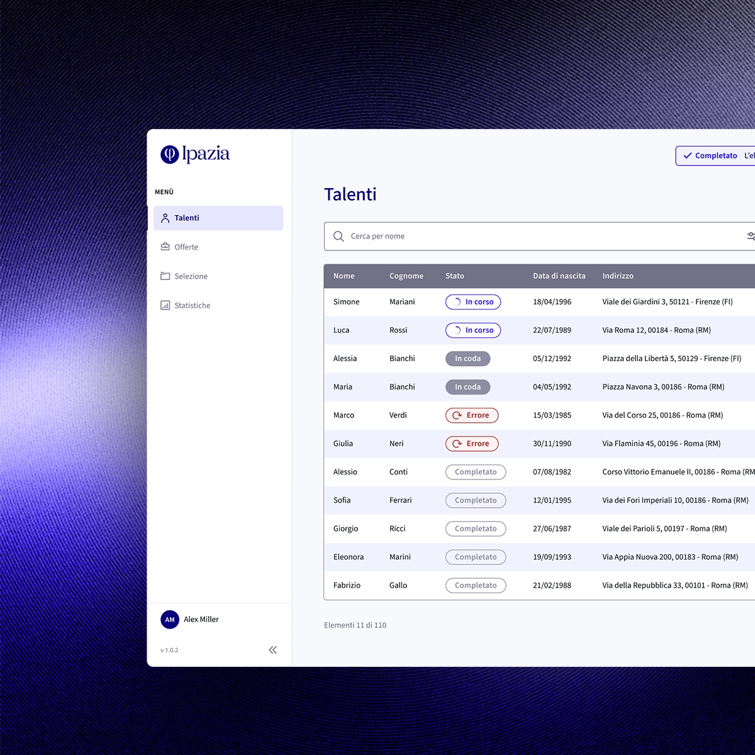The width and height of the screenshot is (755, 755).
Task: Click address Viale dei Giardini 3 Firenze
Action: 668,302
